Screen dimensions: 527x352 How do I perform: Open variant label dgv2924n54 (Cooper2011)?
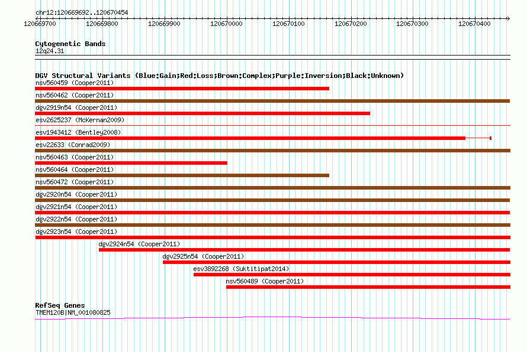[139, 244]
